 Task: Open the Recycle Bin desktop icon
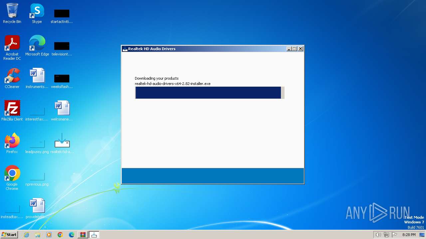[12, 13]
